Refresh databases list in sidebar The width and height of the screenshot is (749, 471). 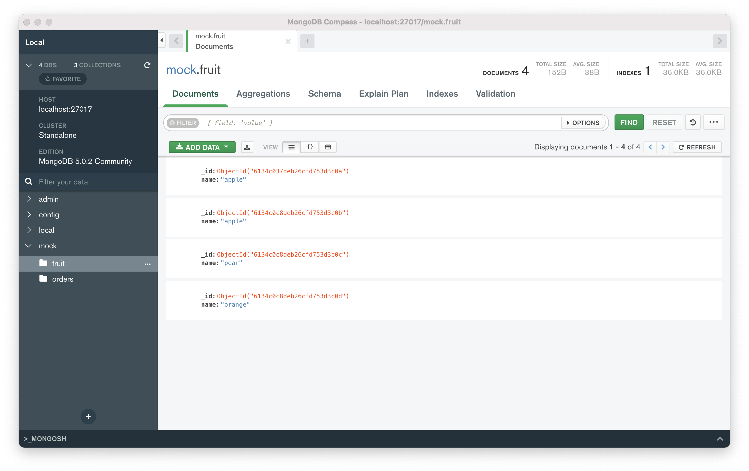coord(147,65)
